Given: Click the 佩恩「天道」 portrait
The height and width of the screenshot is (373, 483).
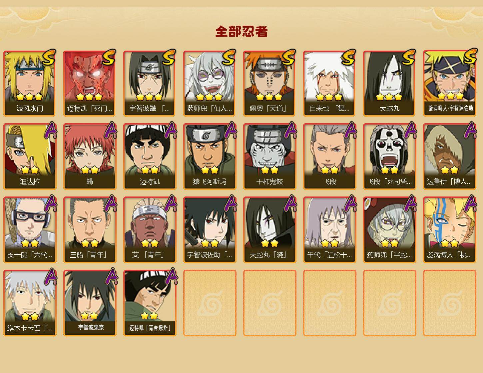Looking at the screenshot, I should (x=270, y=83).
